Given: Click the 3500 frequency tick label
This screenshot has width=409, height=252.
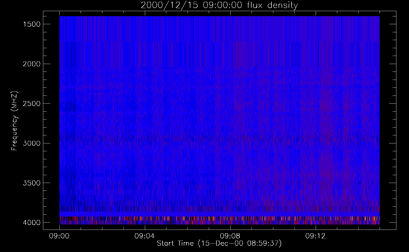Looking at the screenshot, I should coord(32,183).
